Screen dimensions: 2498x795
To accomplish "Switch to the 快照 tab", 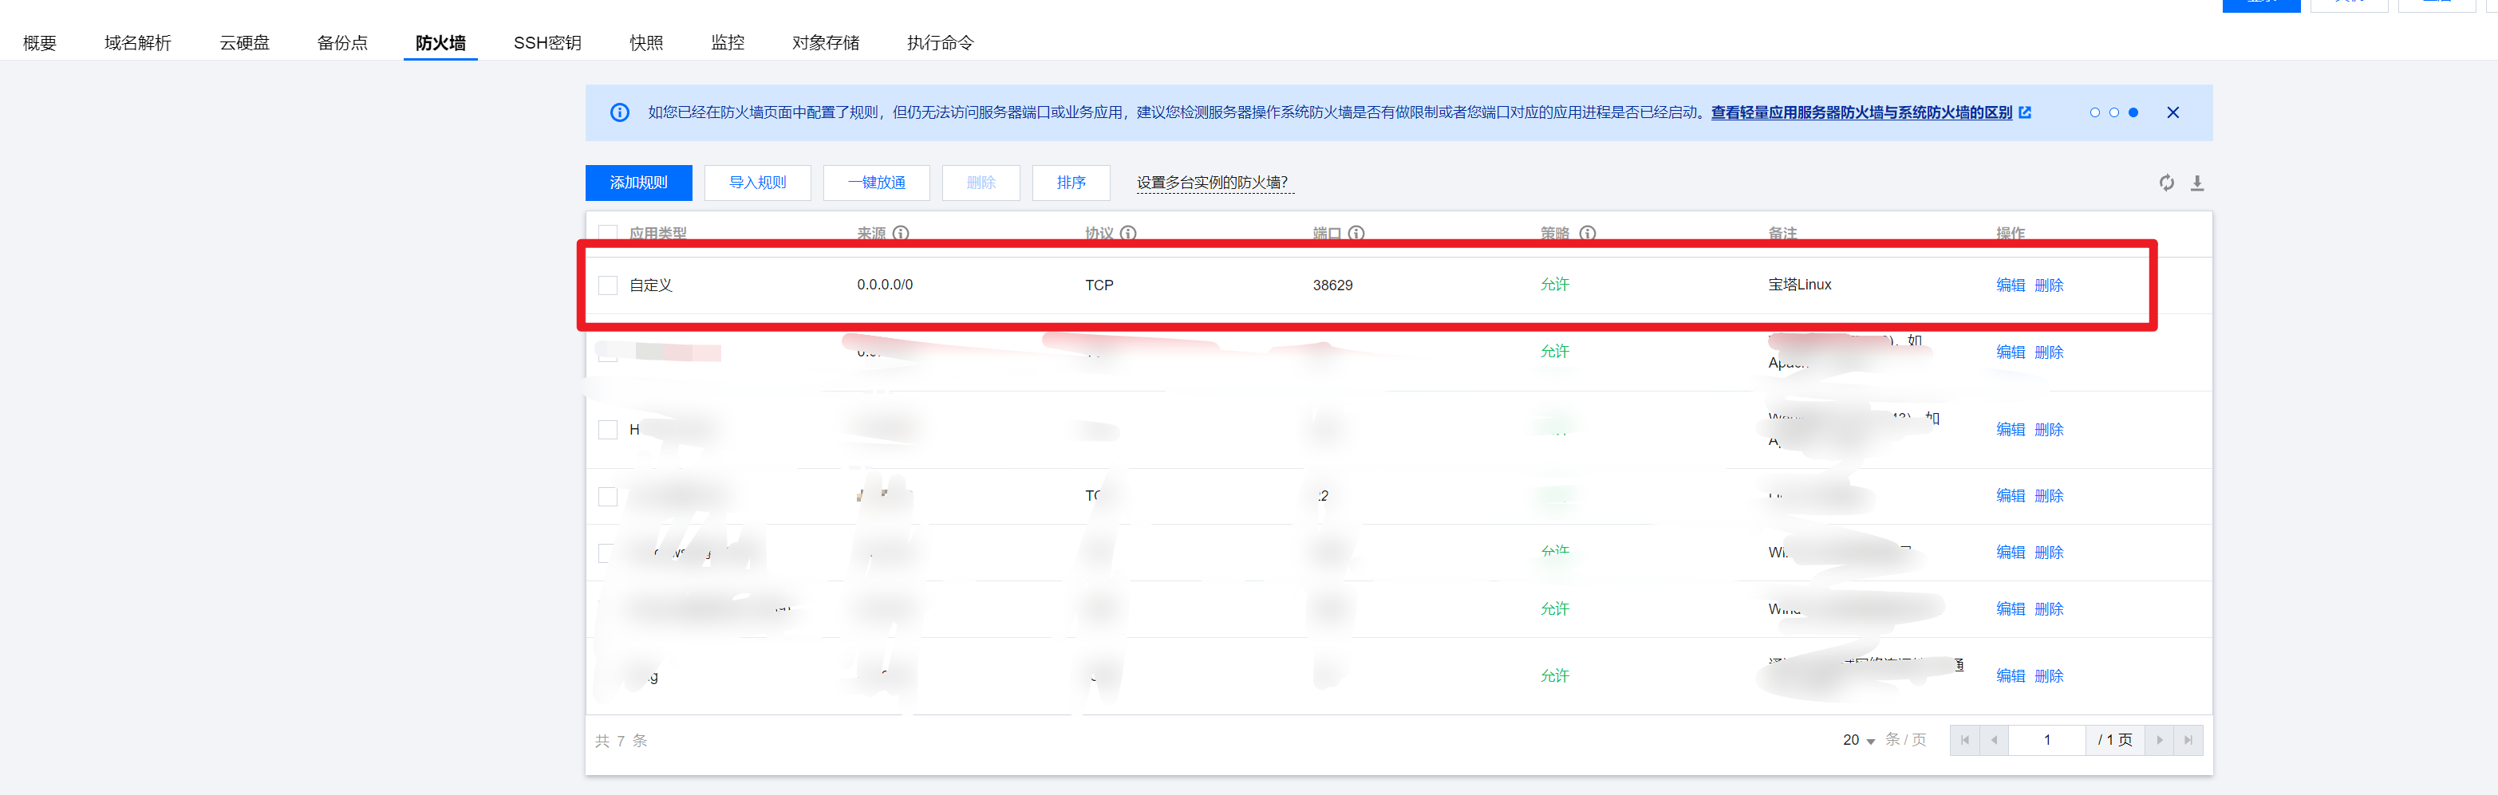I will [x=645, y=42].
